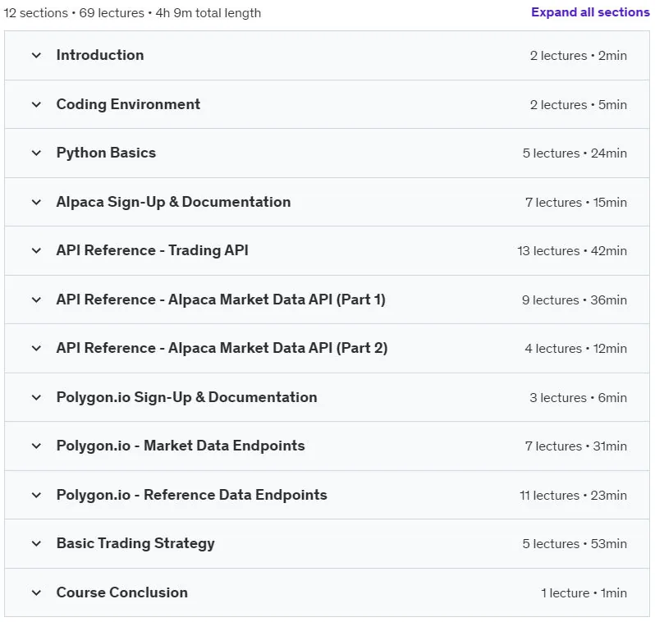Click the '5 lectures • 53min' text

(x=575, y=544)
